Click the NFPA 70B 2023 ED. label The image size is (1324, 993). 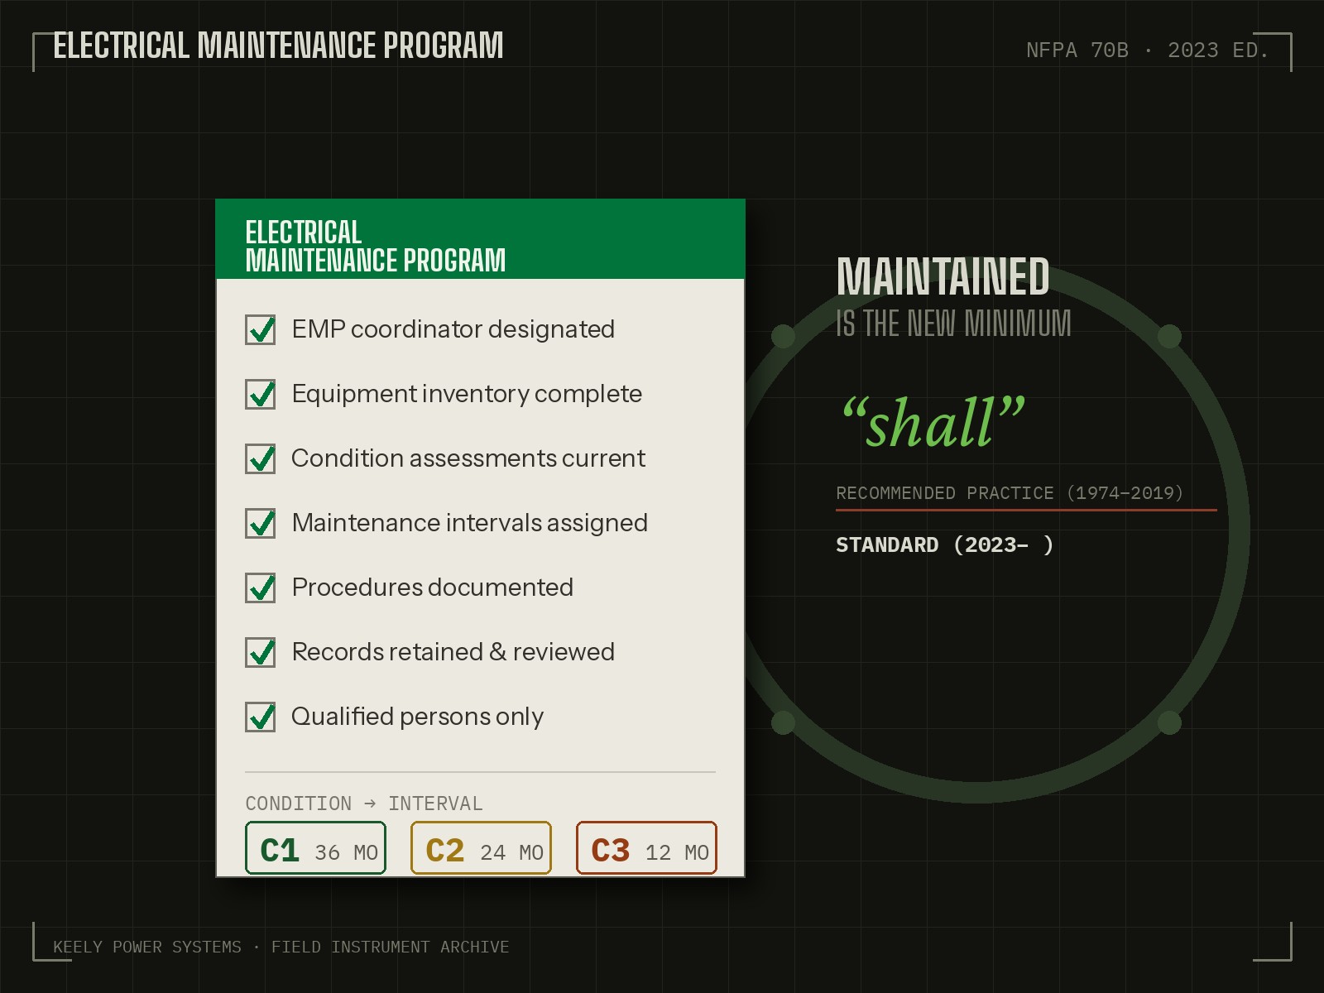click(x=1148, y=50)
